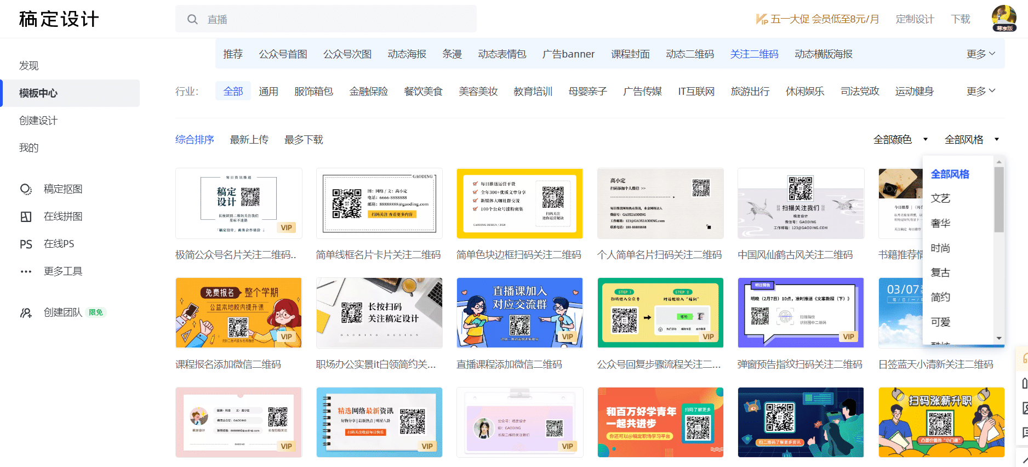Switch to 关注二维码 tab

click(754, 54)
